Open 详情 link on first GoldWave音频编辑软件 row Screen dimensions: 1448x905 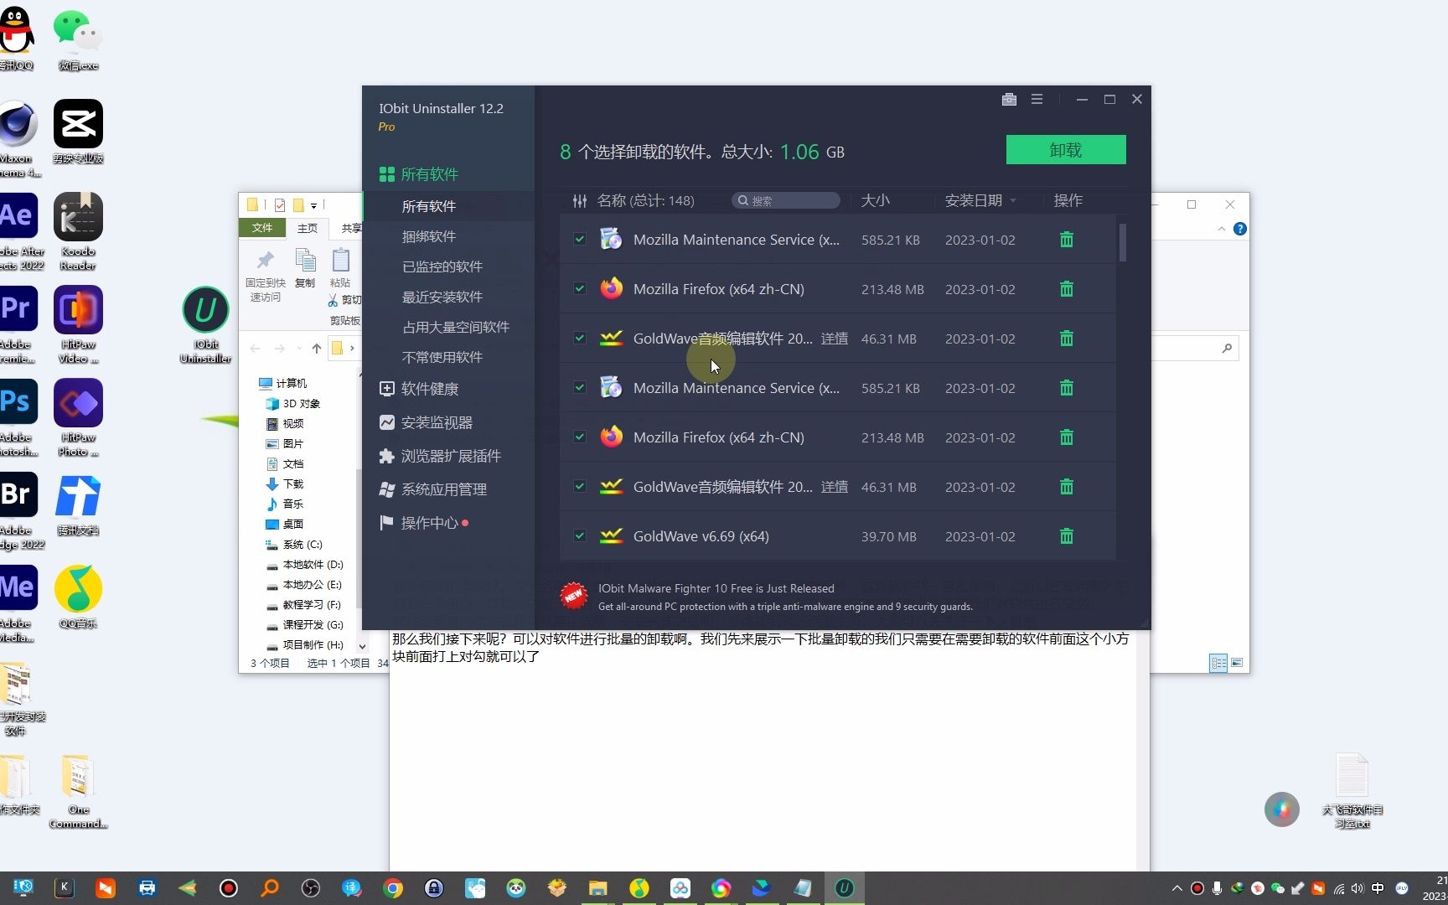834,339
